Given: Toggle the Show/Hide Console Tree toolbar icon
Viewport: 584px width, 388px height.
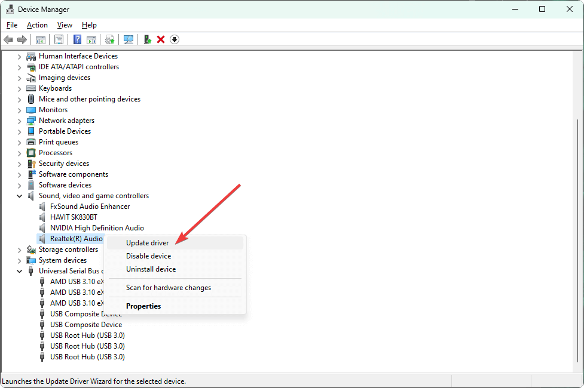Looking at the screenshot, I should tap(41, 39).
